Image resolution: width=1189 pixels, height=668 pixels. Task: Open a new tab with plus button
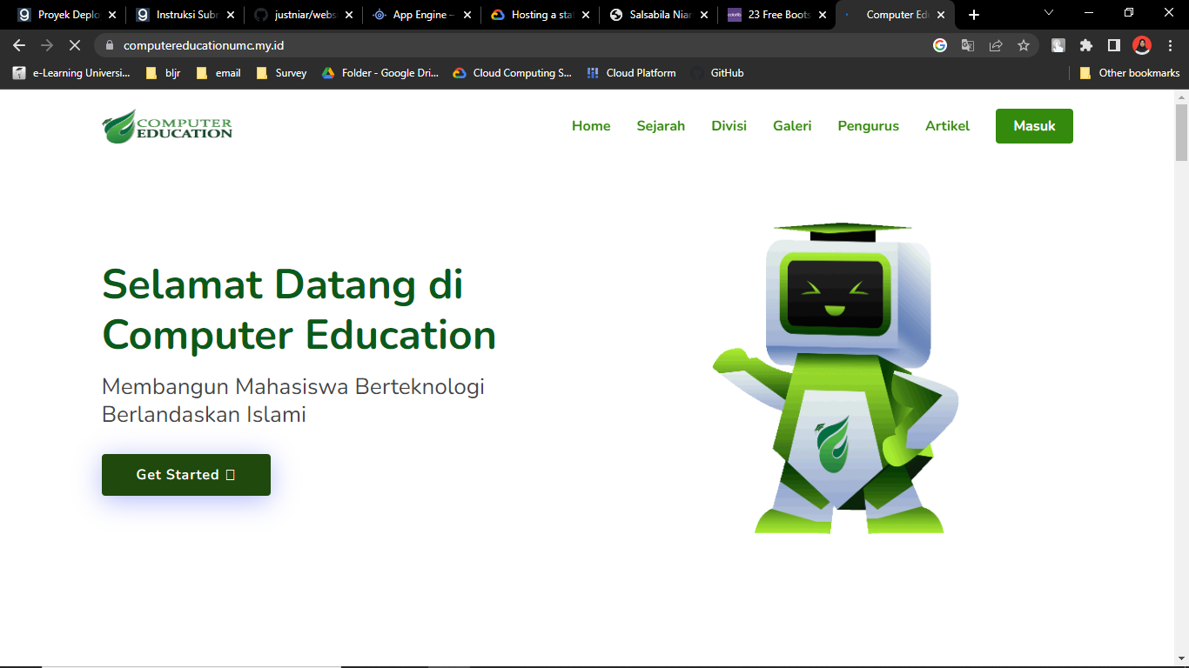(974, 15)
